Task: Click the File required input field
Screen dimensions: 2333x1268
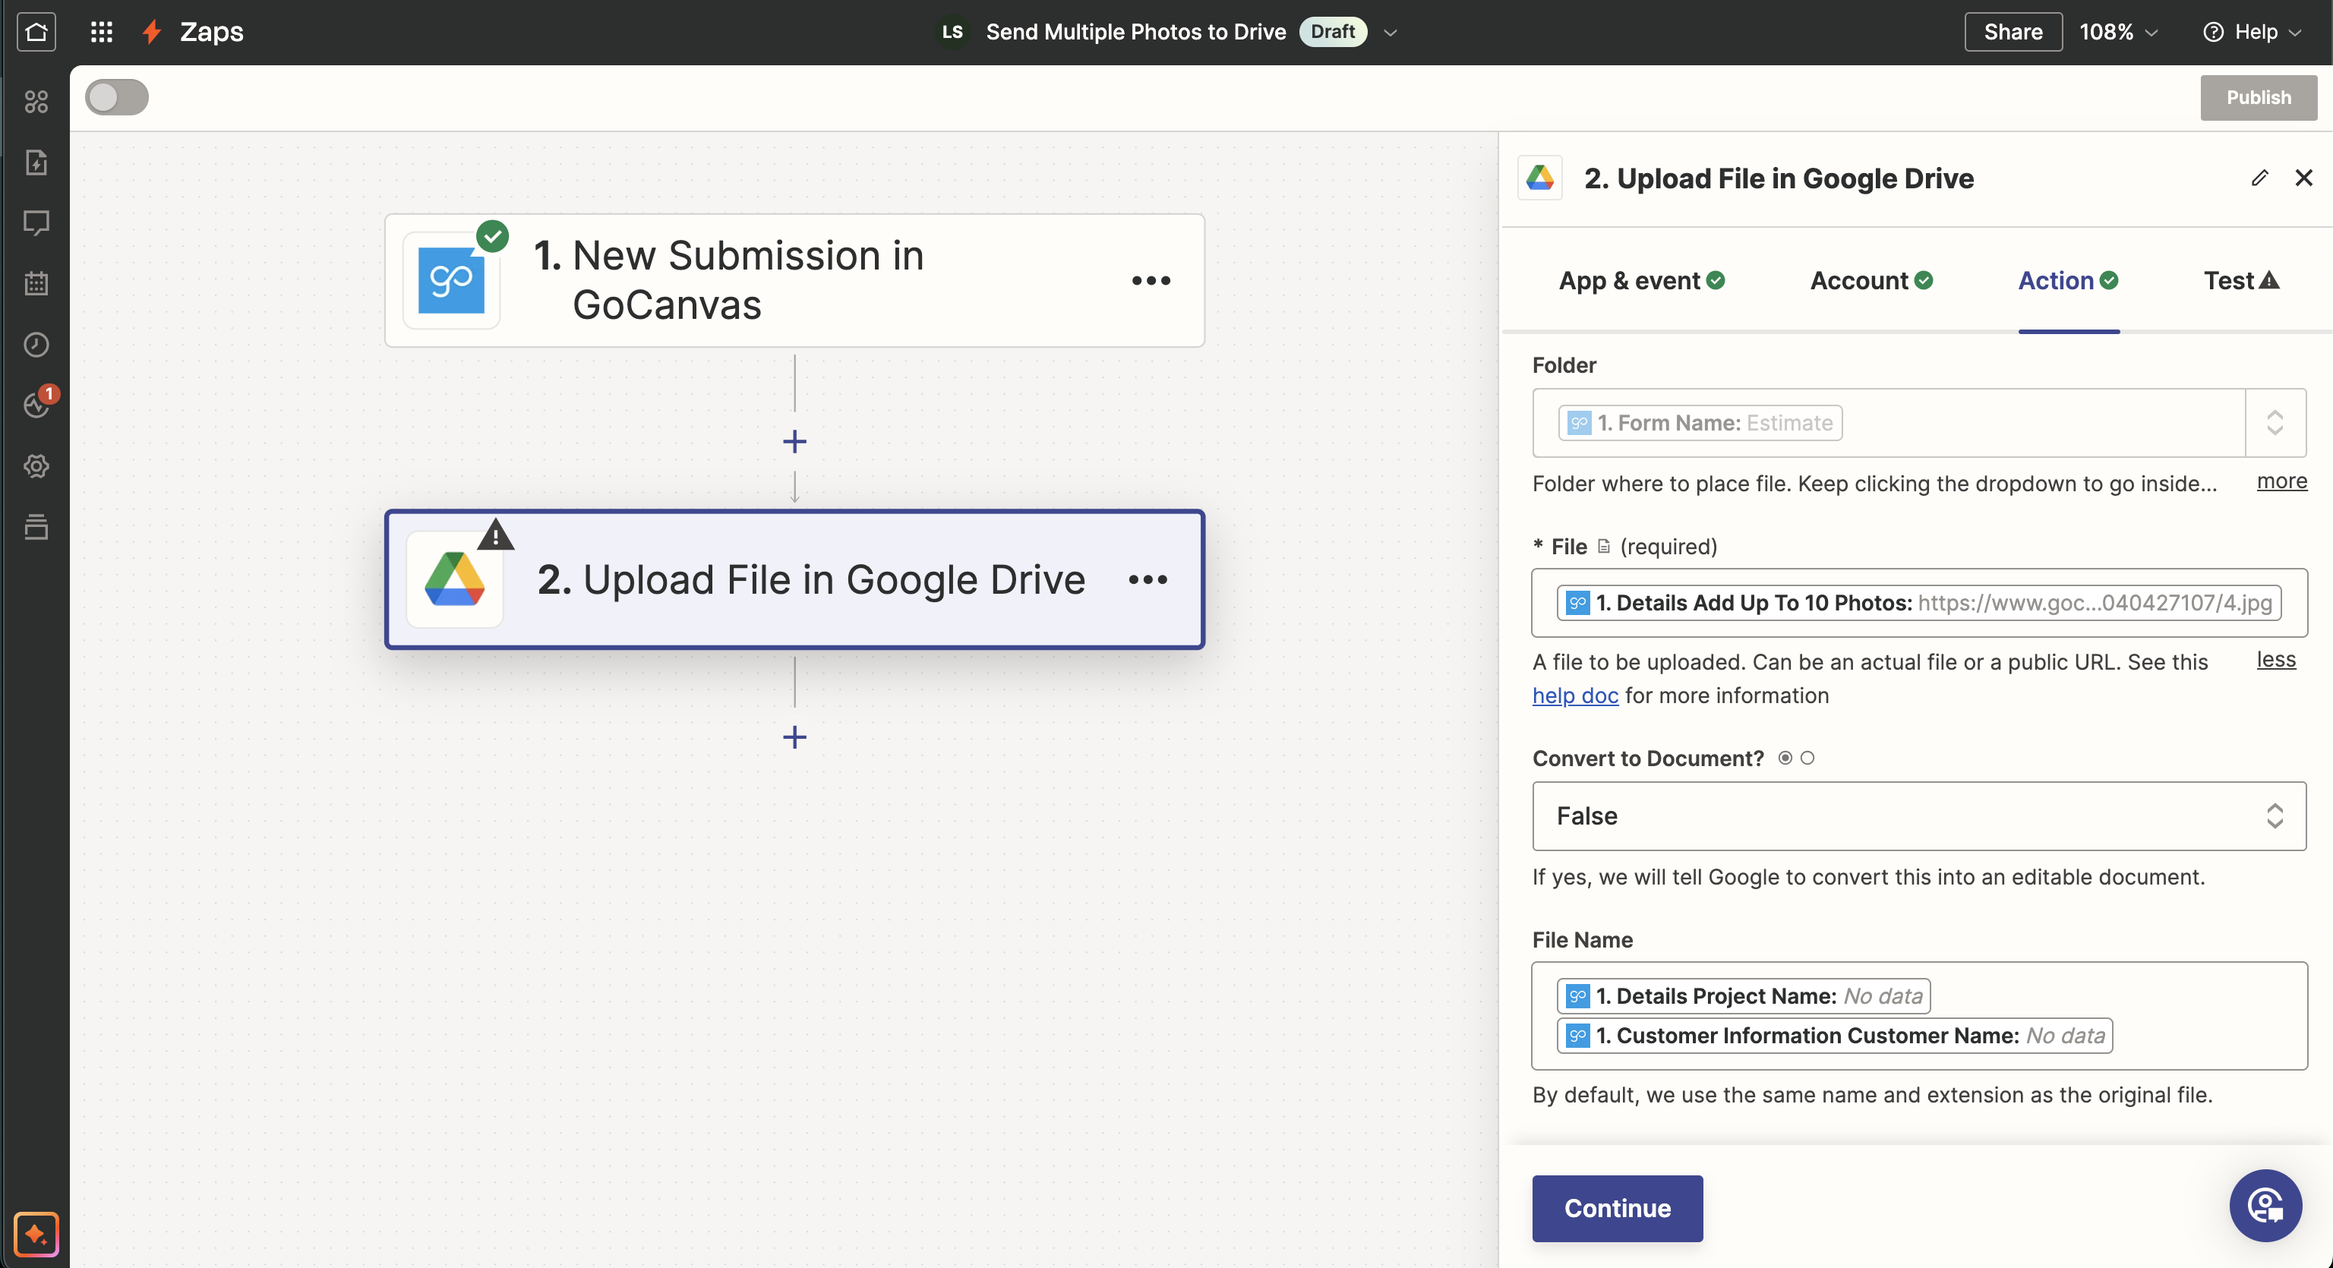Action: click(1919, 603)
